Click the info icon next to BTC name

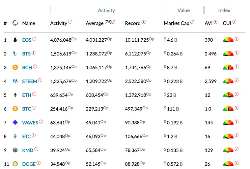(x=34, y=108)
